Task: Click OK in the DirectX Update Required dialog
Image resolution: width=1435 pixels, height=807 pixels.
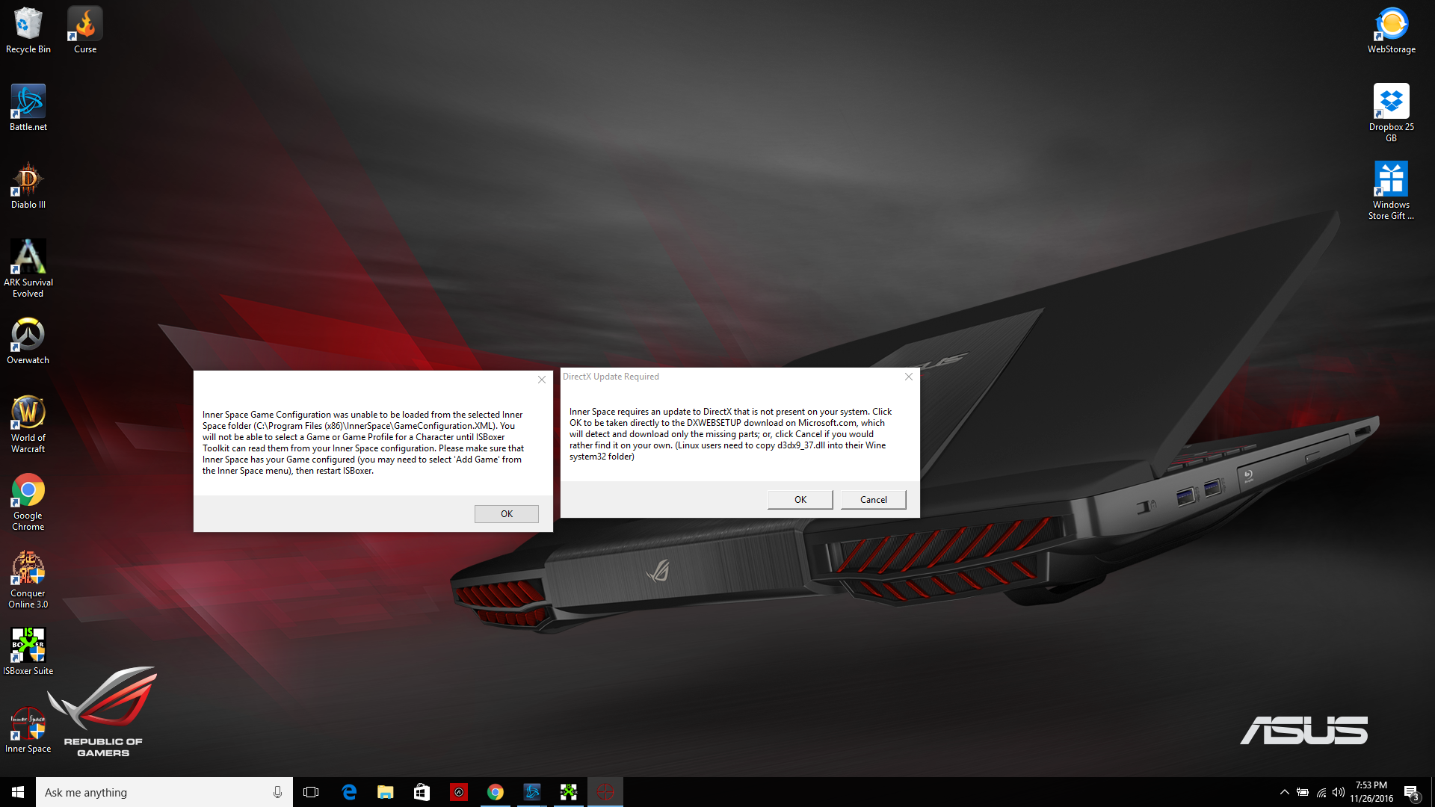Action: pyautogui.click(x=800, y=500)
